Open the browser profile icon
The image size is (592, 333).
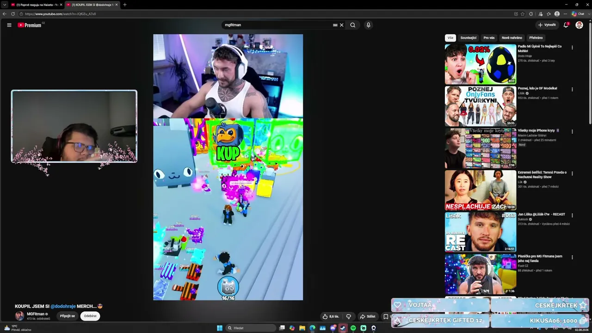tap(557, 14)
